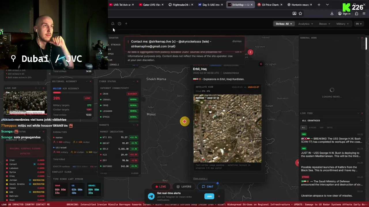Close the Erbil, Iraq popup

261,64
